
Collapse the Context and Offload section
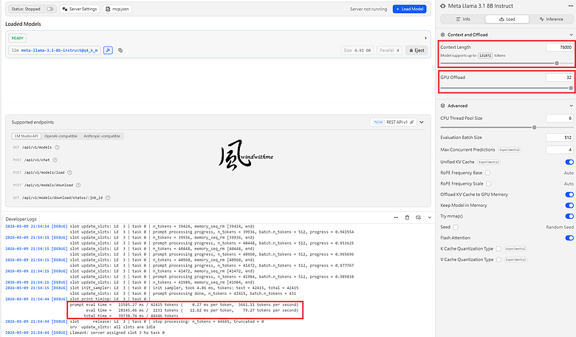pyautogui.click(x=571, y=35)
